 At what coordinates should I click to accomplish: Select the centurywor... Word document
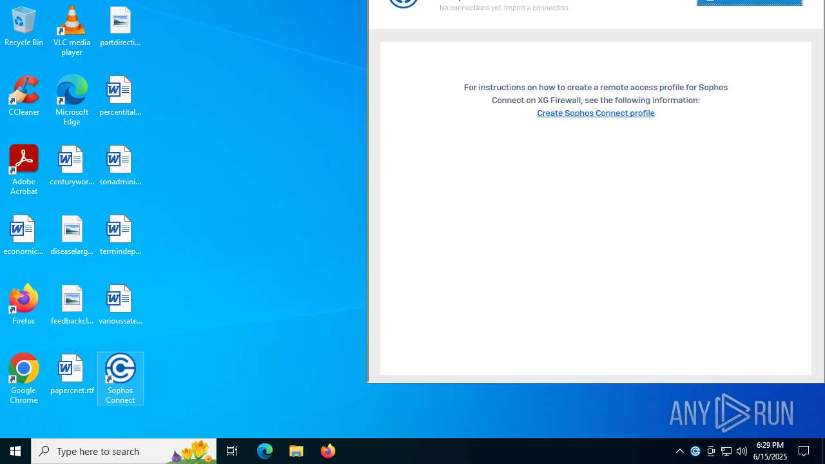tap(72, 166)
